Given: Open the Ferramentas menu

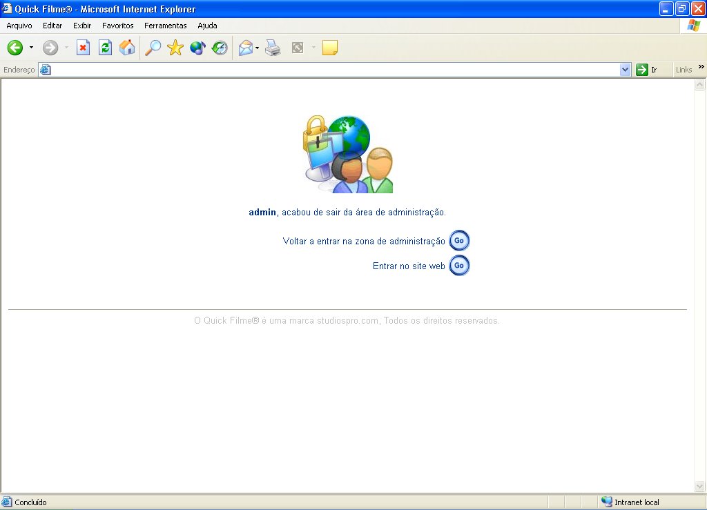Looking at the screenshot, I should pyautogui.click(x=165, y=26).
